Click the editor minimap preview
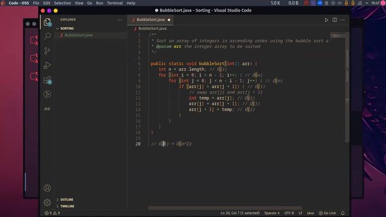The width and height of the screenshot is (386, 217). (x=338, y=36)
